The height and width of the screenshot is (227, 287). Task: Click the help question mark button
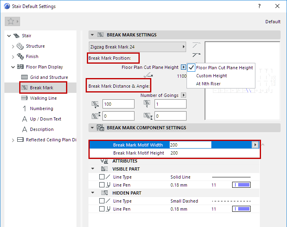click(x=259, y=6)
